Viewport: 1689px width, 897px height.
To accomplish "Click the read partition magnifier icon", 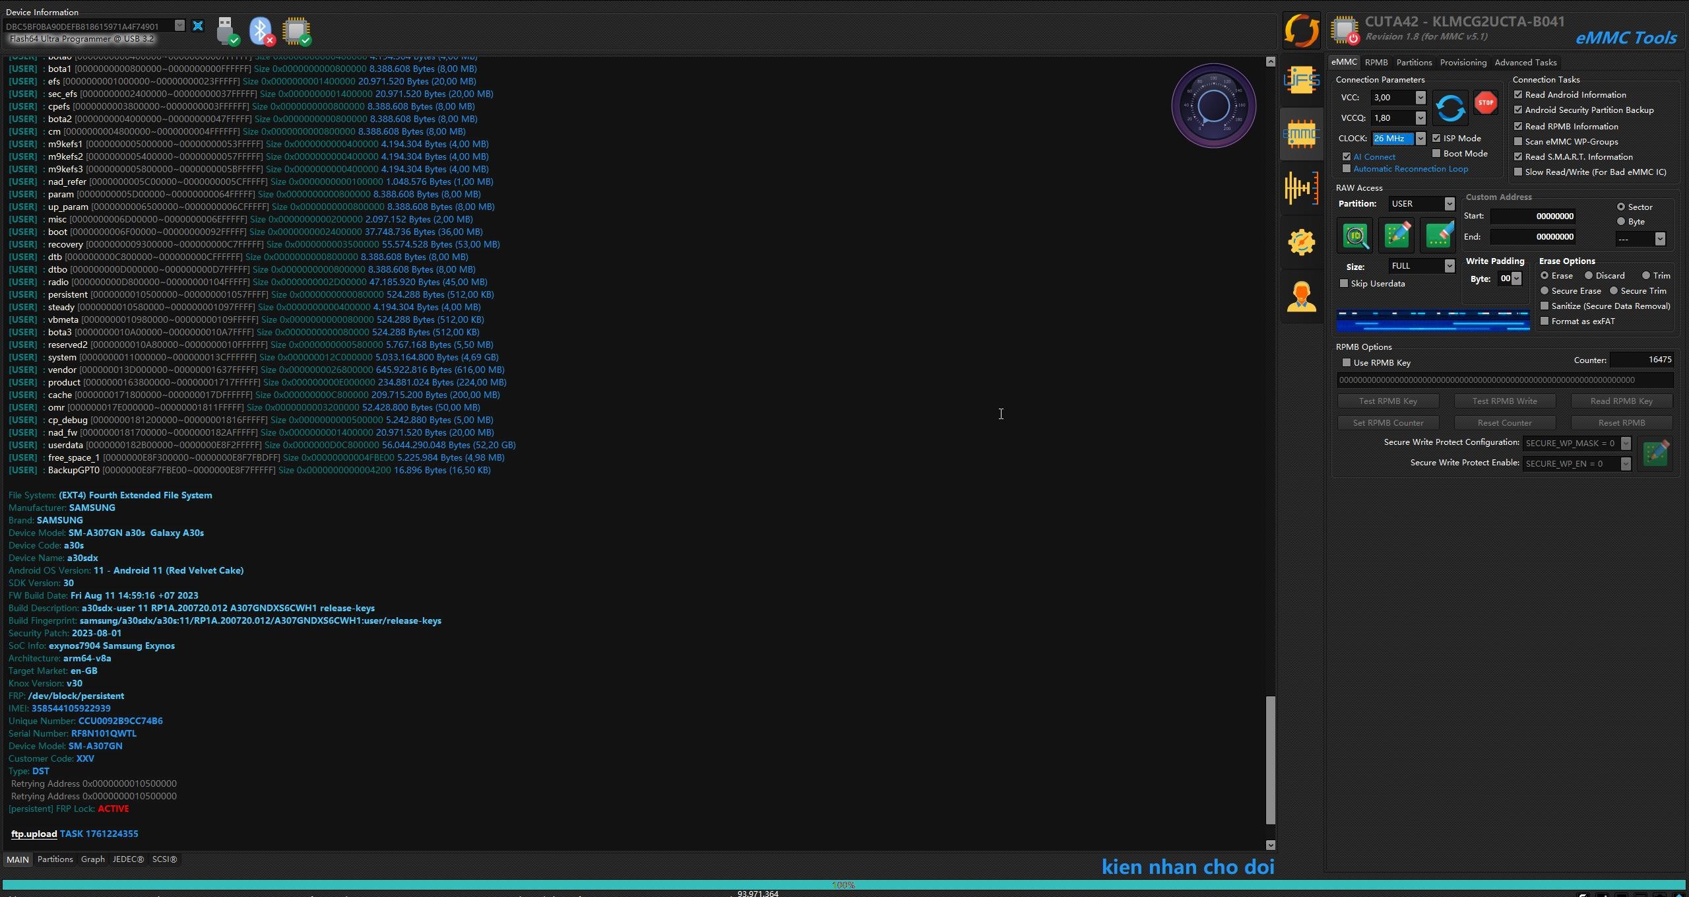I will tap(1355, 236).
